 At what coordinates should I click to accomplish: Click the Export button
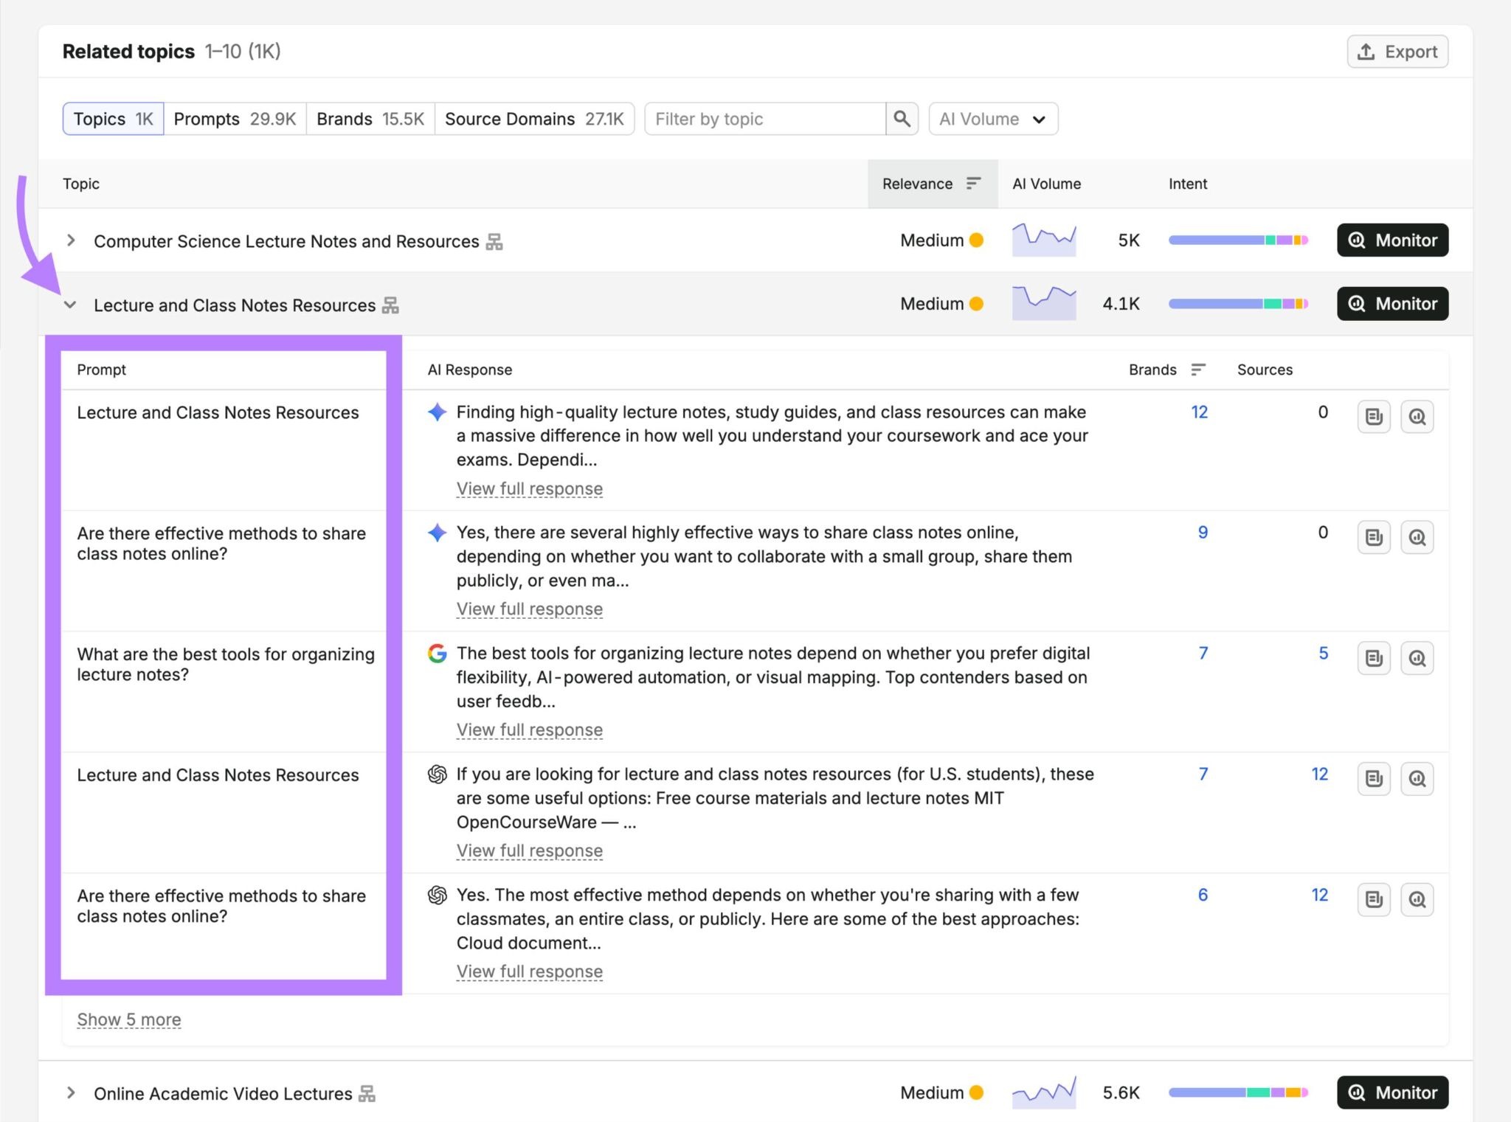point(1397,52)
